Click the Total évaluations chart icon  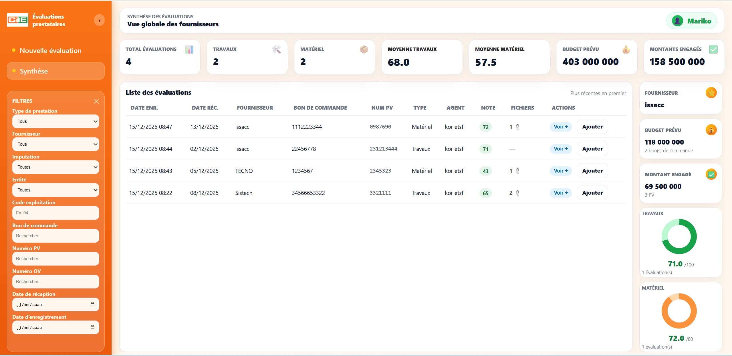(x=189, y=50)
